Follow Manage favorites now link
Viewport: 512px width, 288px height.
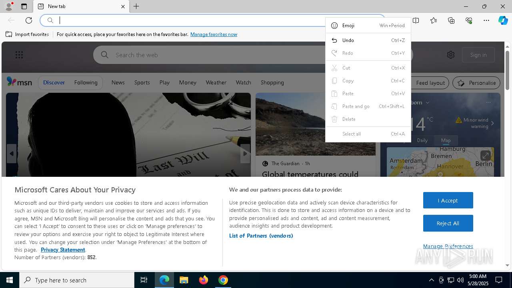[214, 34]
